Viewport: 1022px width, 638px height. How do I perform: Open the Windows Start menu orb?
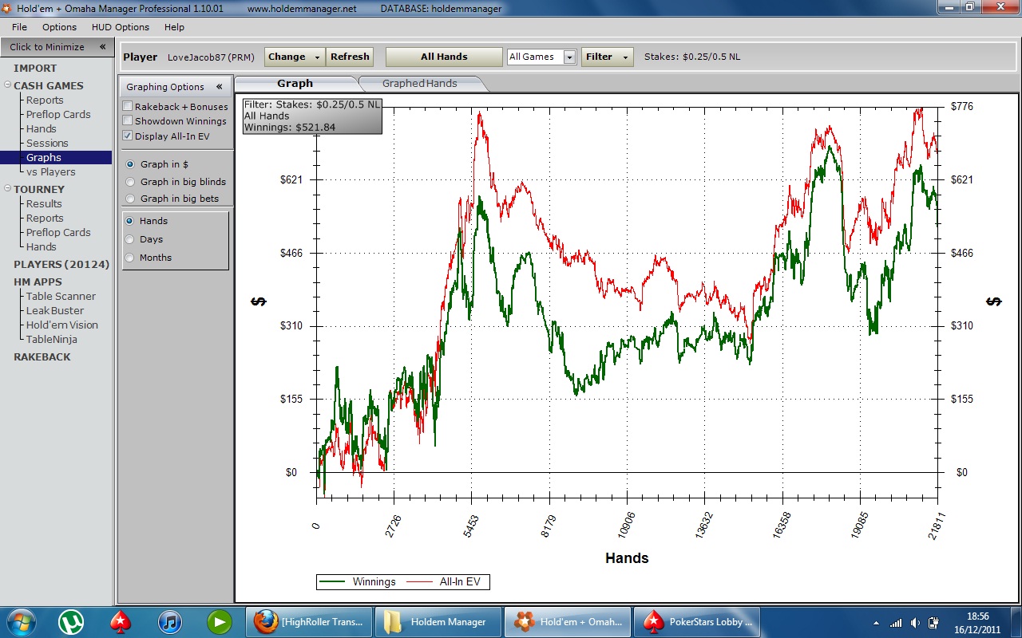(20, 621)
